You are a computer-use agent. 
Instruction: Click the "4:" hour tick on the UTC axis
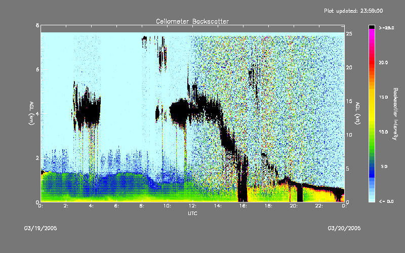click(92, 206)
